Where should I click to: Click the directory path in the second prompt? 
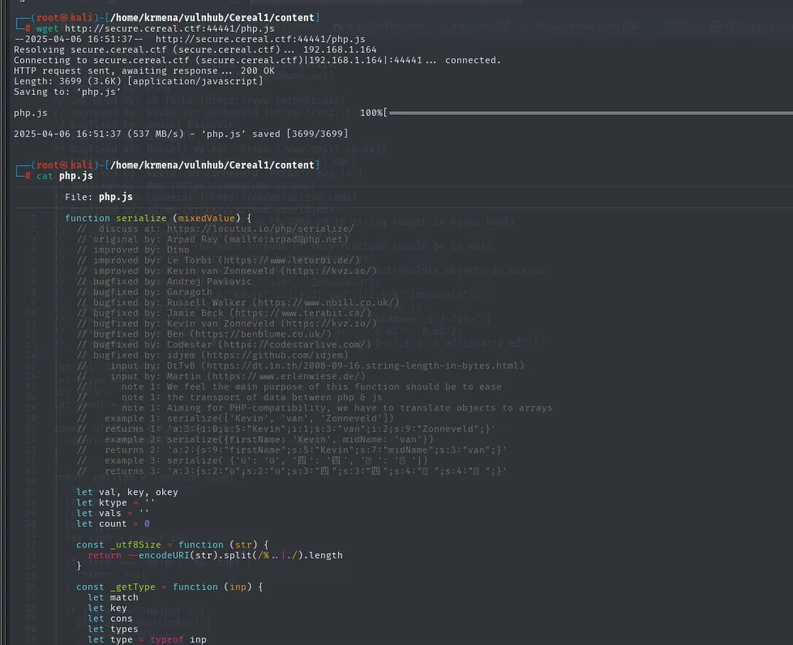[x=212, y=165]
